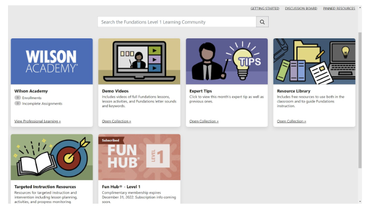Click the Incomplete Assignments count badge
370x209 pixels.
click(18, 103)
